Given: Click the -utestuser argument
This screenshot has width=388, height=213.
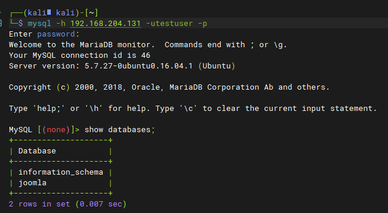Looking at the screenshot, I should pyautogui.click(x=169, y=23).
